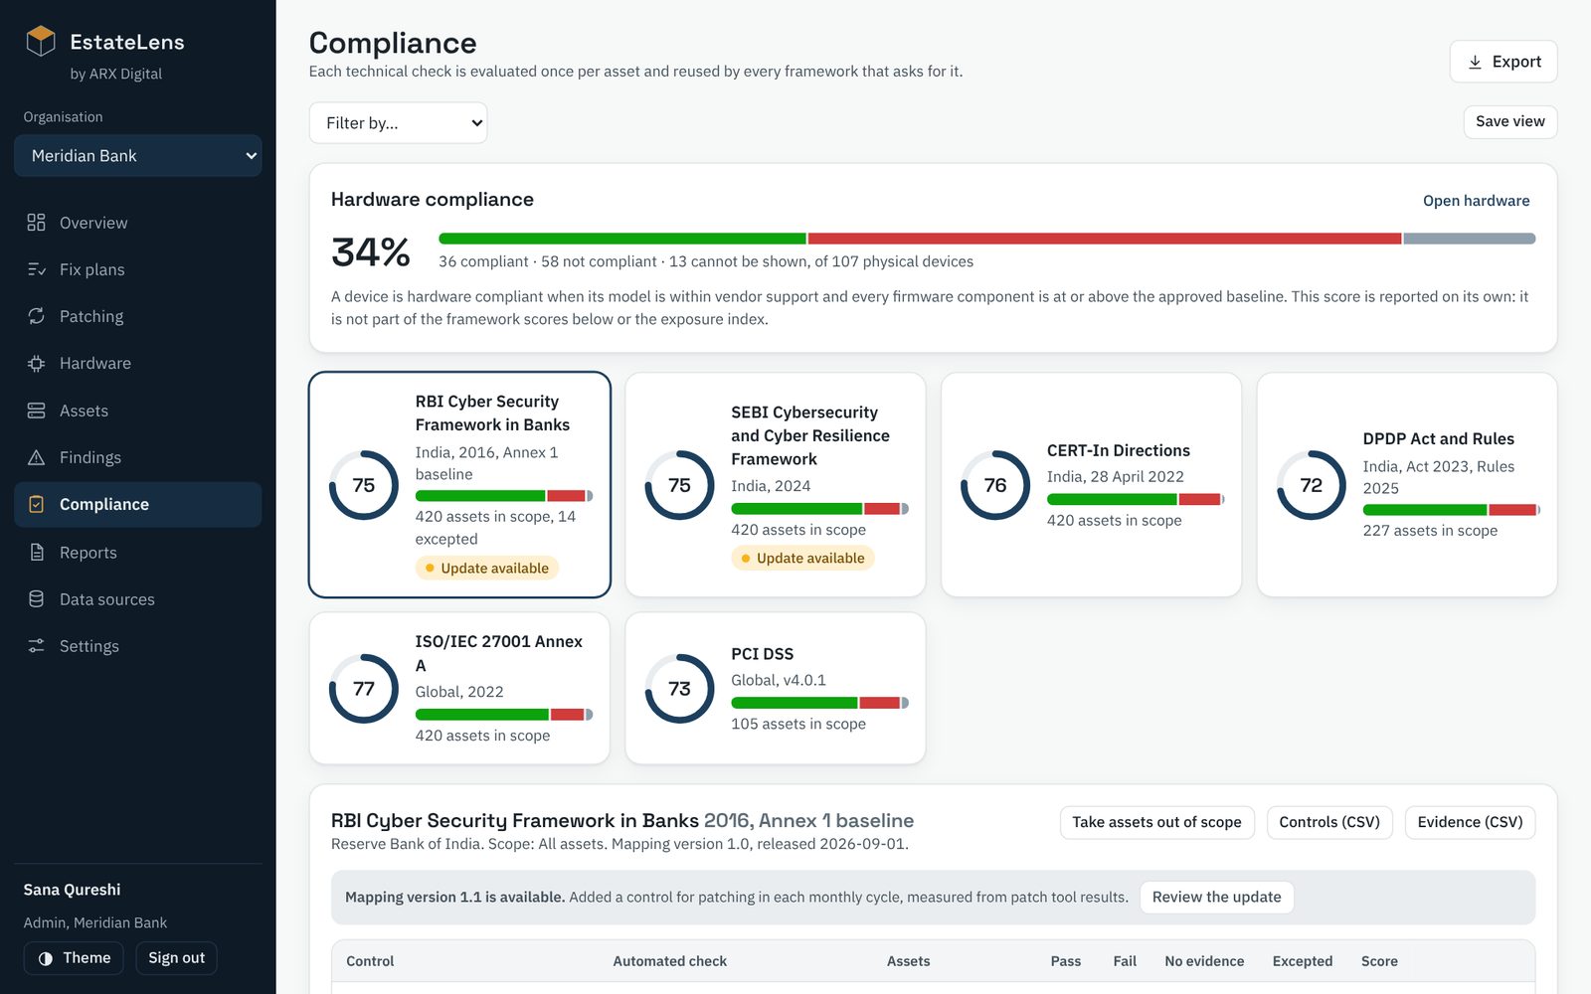
Task: Click the ISO/IEC 27001 score ring 77
Action: [364, 689]
